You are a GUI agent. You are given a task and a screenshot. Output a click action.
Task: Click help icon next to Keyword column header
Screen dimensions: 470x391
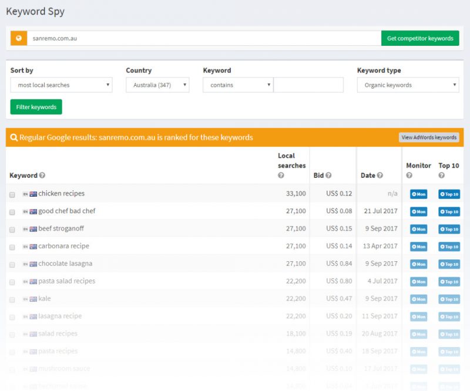[x=42, y=176]
